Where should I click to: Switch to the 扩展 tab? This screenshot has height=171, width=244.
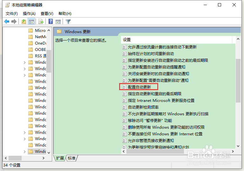[60, 158]
